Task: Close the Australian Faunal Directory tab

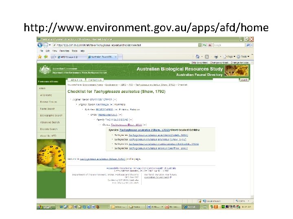Action: point(116,57)
